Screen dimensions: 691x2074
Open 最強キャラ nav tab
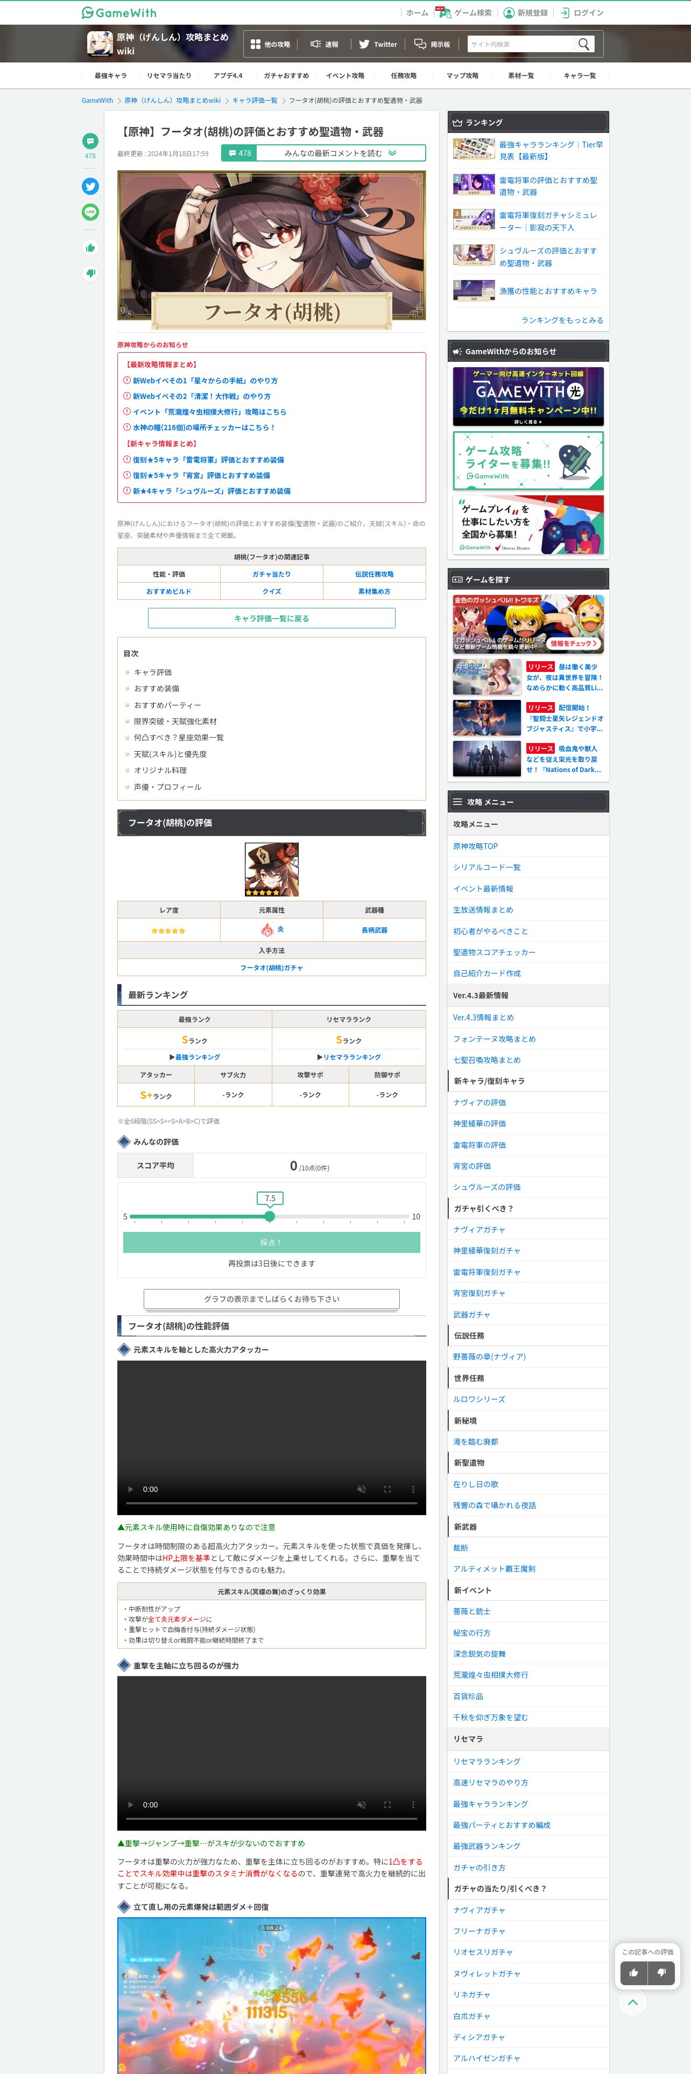point(110,76)
